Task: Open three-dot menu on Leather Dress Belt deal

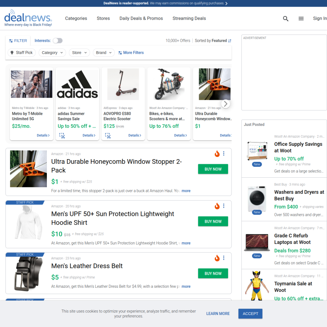Action: click(x=224, y=258)
